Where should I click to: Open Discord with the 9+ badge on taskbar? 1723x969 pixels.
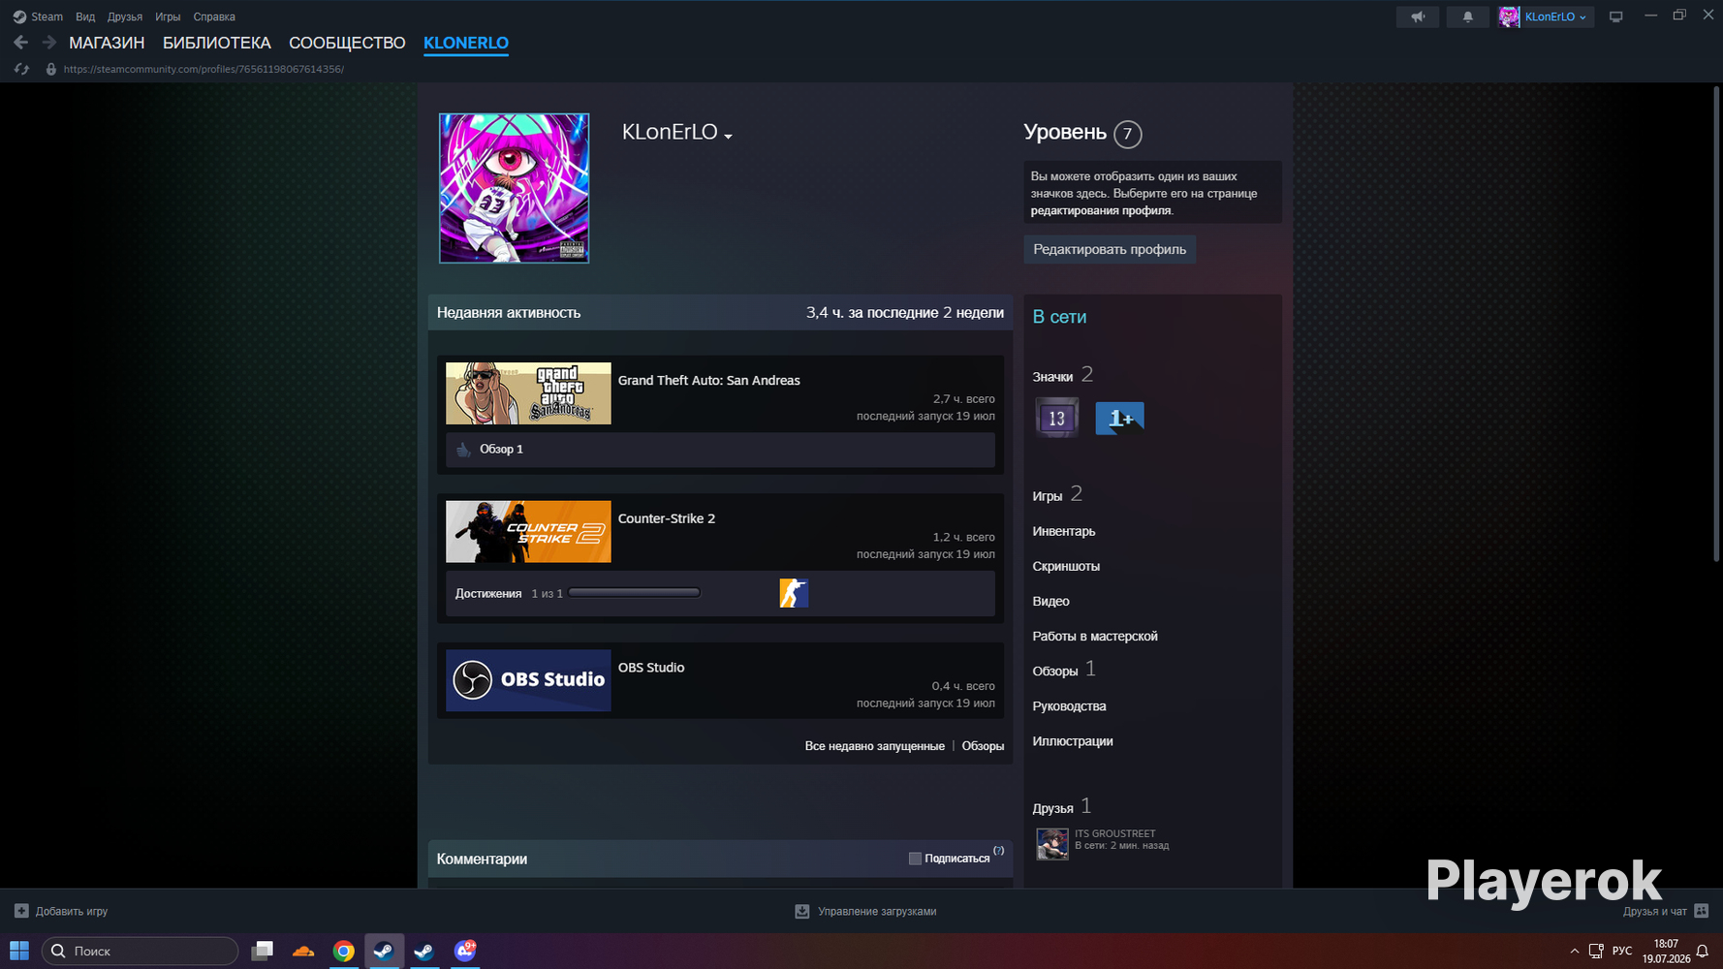[x=465, y=951]
